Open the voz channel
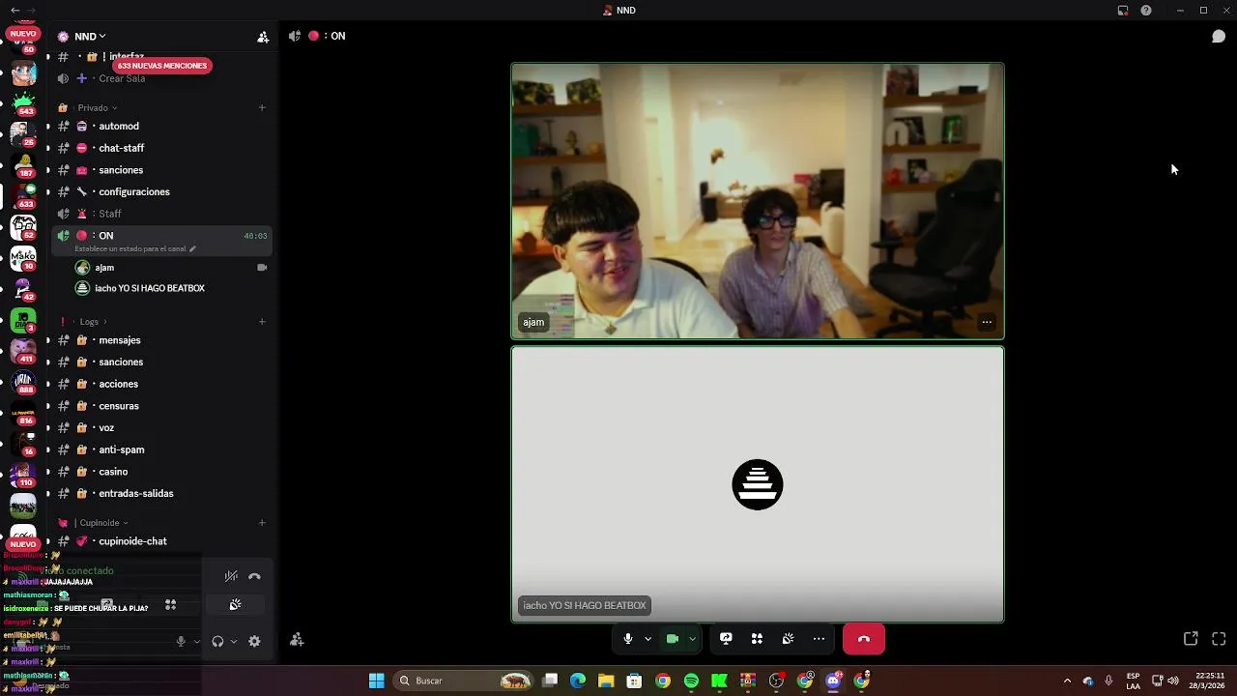Viewport: 1237px width, 696px height. coord(106,427)
